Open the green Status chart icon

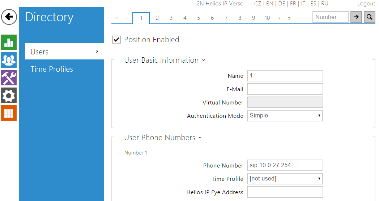9,43
